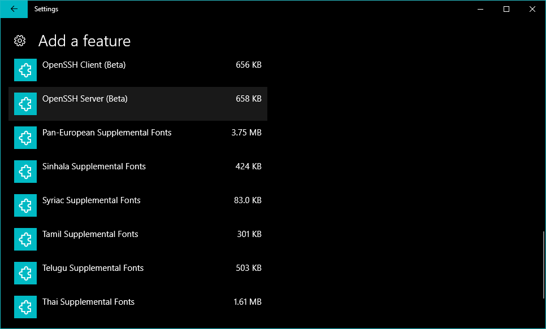
Task: Click the Telugu Supplemental Fonts 503 KB size
Action: [x=248, y=268]
